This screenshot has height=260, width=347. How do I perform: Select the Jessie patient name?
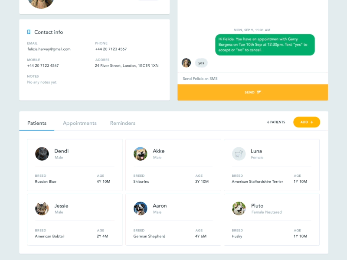tap(61, 206)
